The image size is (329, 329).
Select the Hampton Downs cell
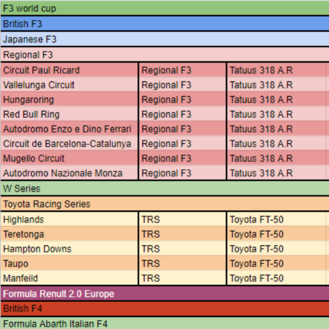pyautogui.click(x=69, y=248)
